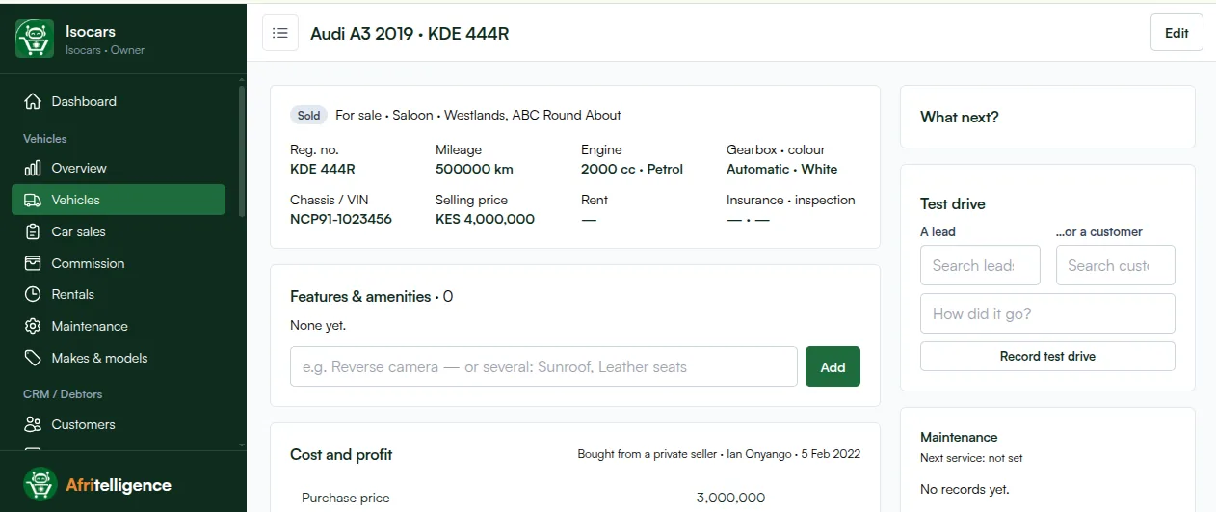Click the Rentals clock icon
The width and height of the screenshot is (1216, 512).
point(33,294)
